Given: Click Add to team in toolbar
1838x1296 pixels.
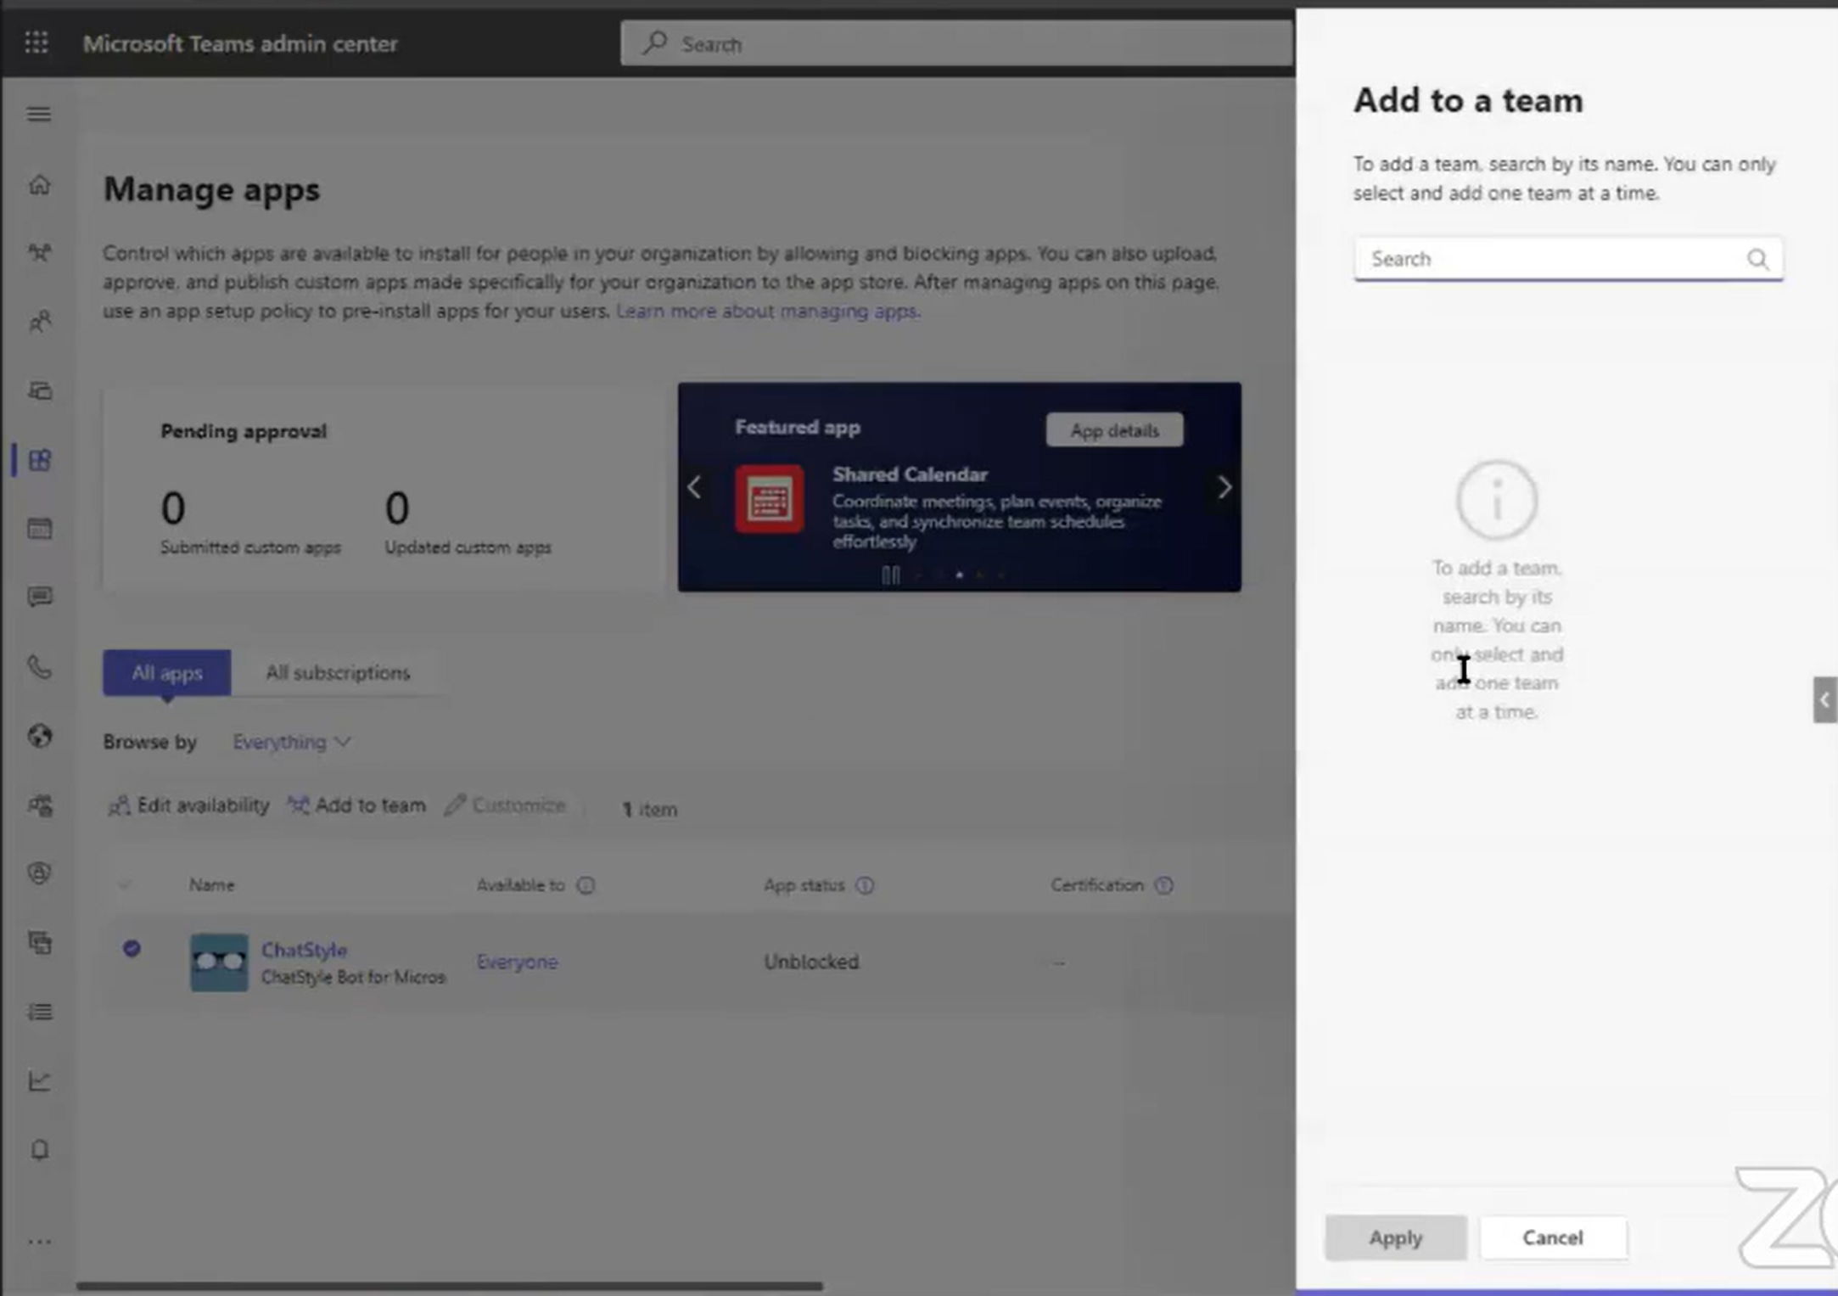Looking at the screenshot, I should tap(356, 805).
